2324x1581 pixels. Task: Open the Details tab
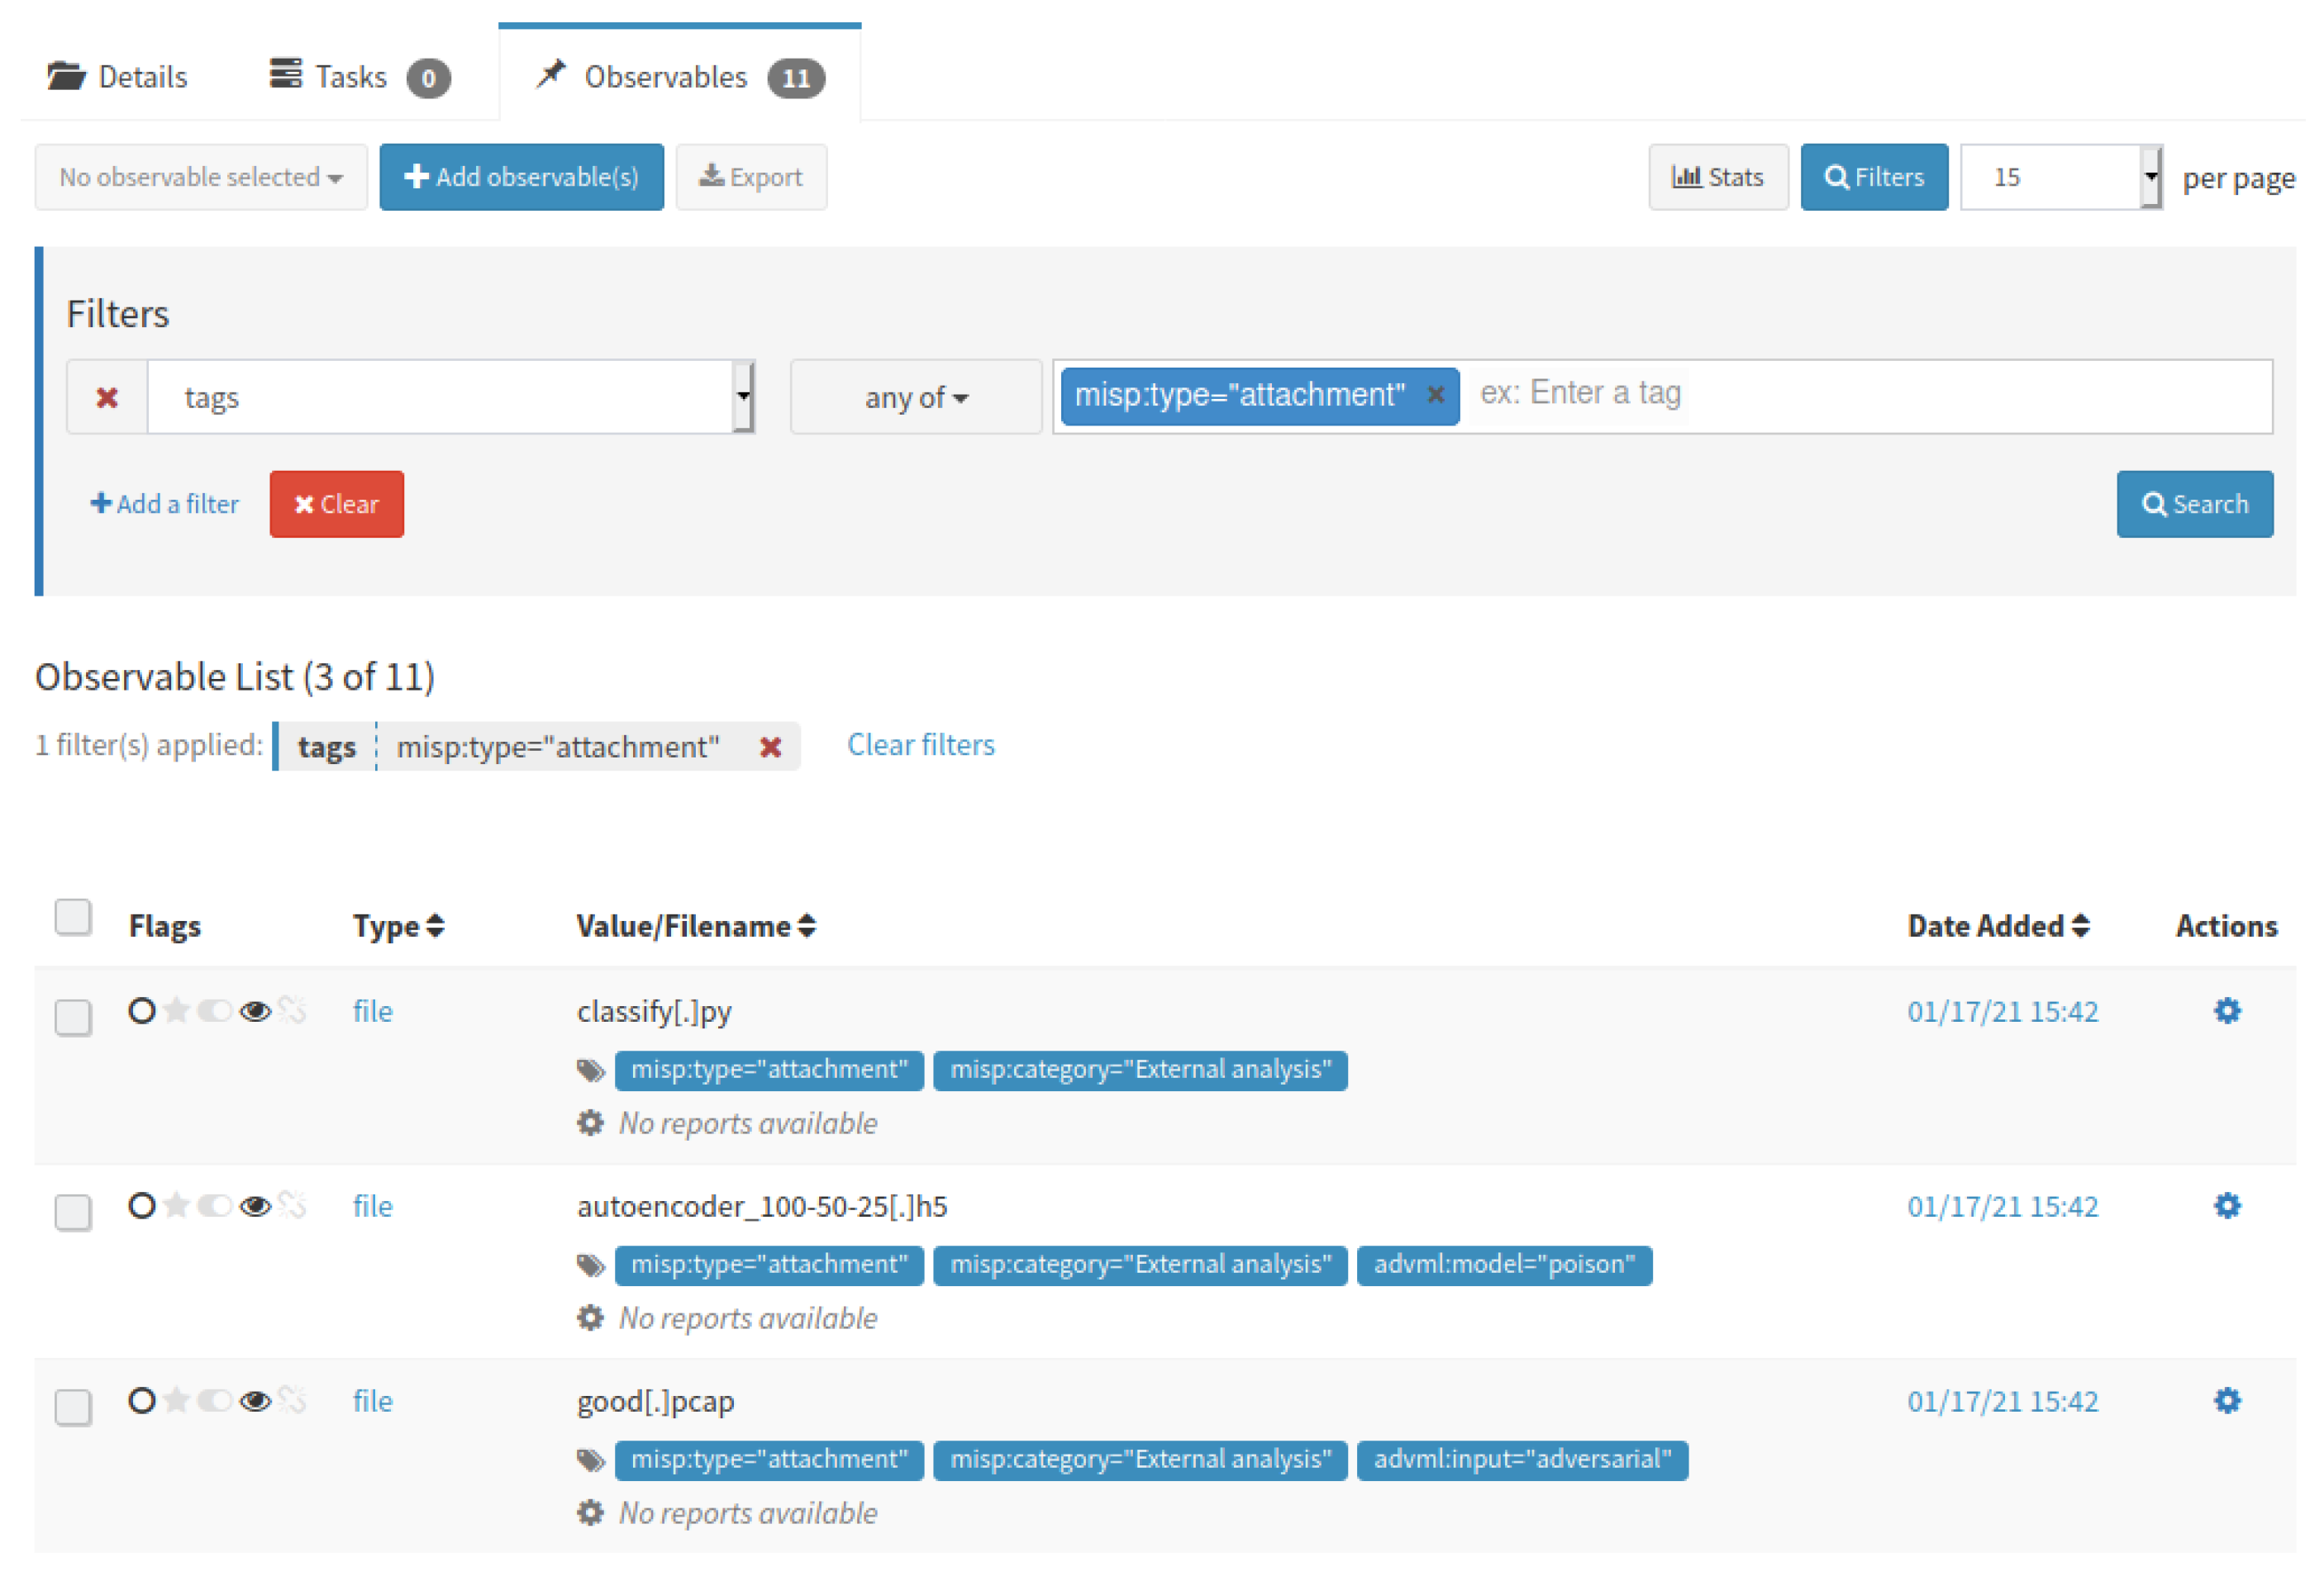click(118, 77)
